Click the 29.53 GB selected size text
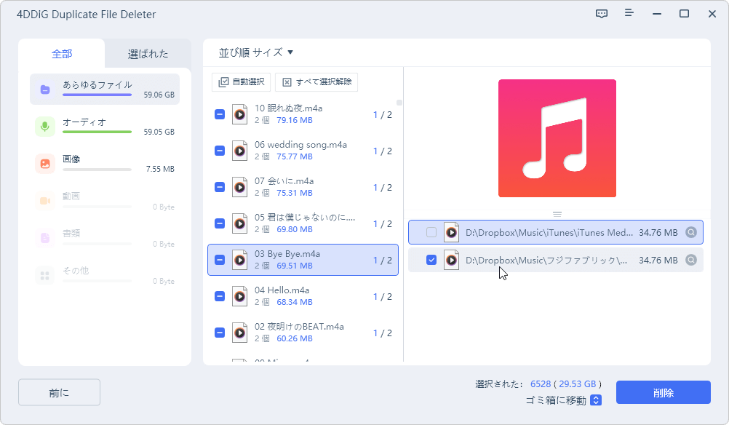729x425 pixels. 578,384
